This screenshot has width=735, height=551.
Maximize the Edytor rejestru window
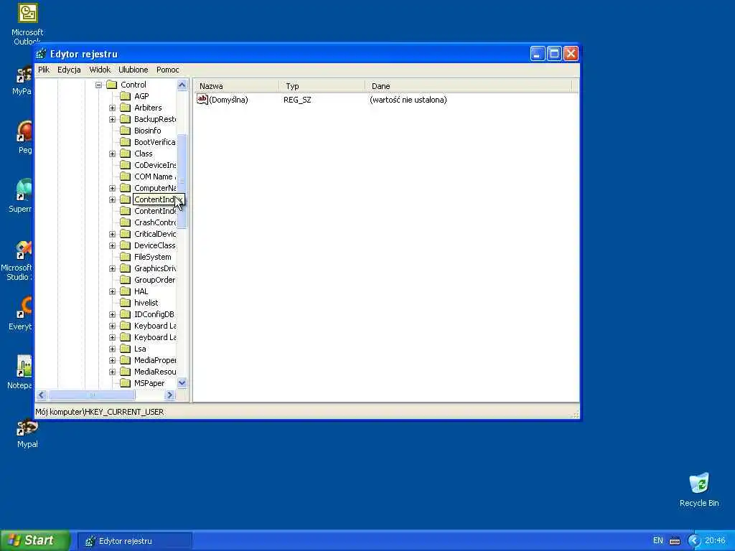point(554,54)
